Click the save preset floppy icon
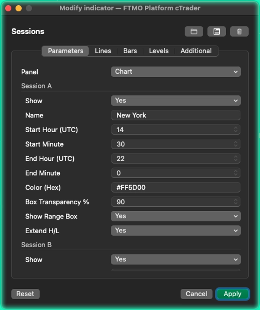The image size is (260, 310). (217, 31)
